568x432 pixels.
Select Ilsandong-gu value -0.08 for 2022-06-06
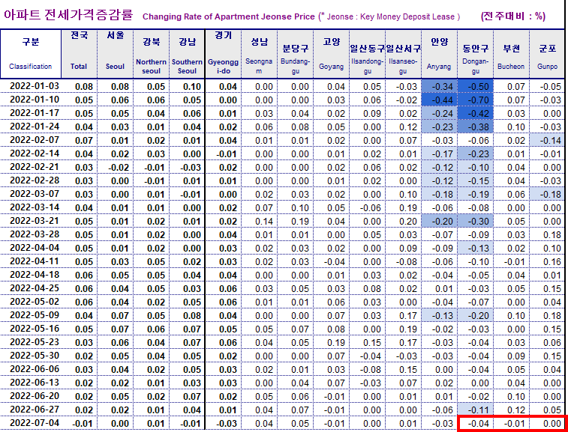click(368, 369)
